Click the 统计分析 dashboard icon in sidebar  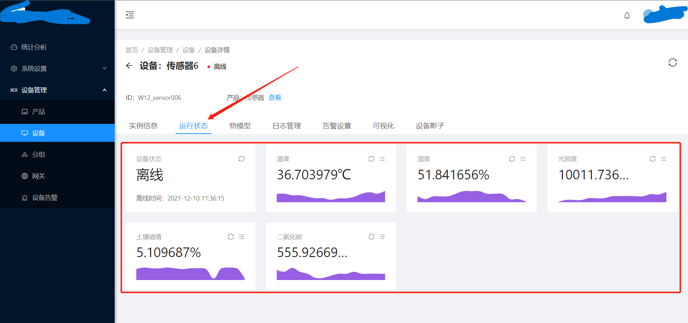point(14,47)
